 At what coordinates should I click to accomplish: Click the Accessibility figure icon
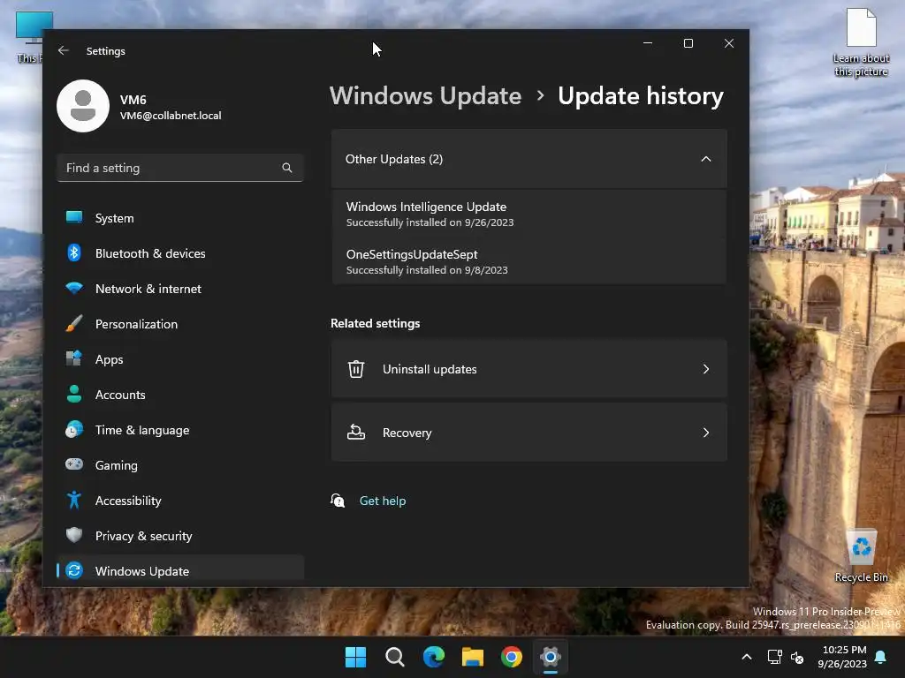click(x=74, y=500)
